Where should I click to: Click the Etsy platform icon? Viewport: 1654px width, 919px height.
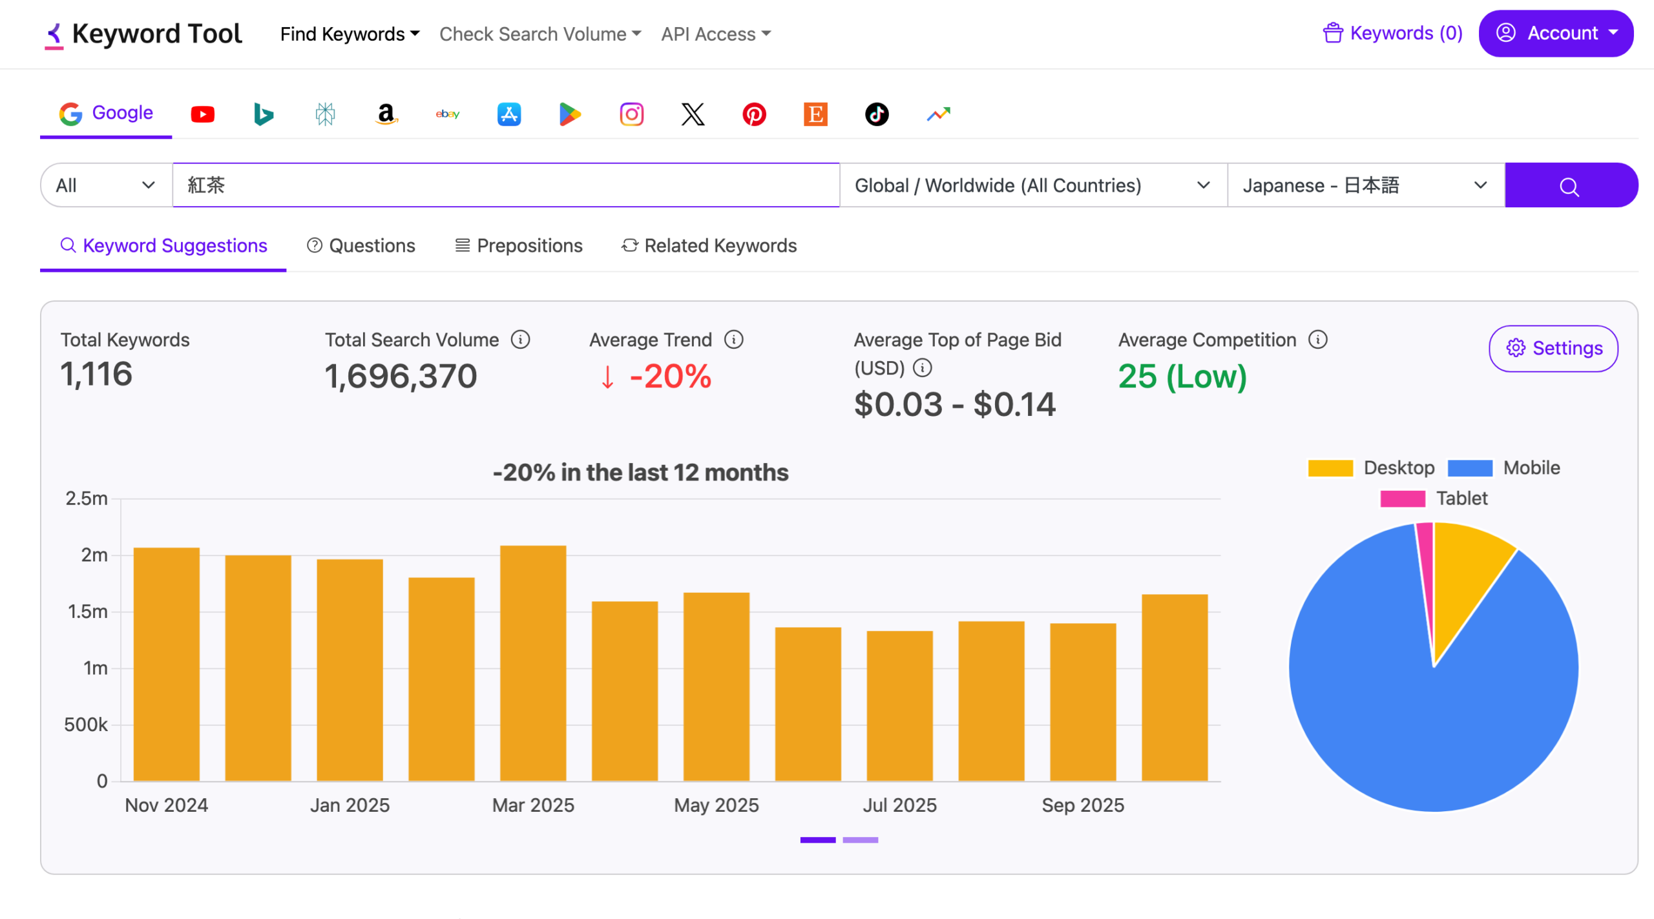[815, 114]
